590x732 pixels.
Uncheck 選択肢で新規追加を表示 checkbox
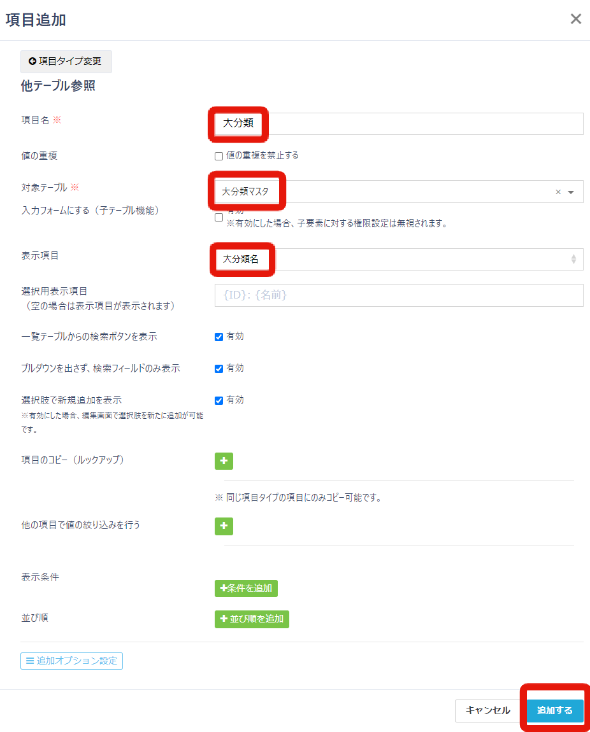coord(219,400)
